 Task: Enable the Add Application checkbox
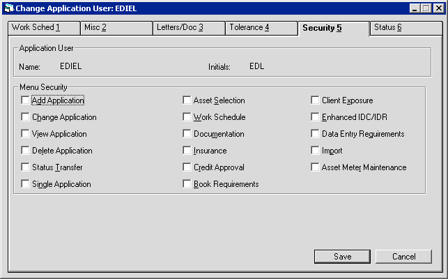25,100
